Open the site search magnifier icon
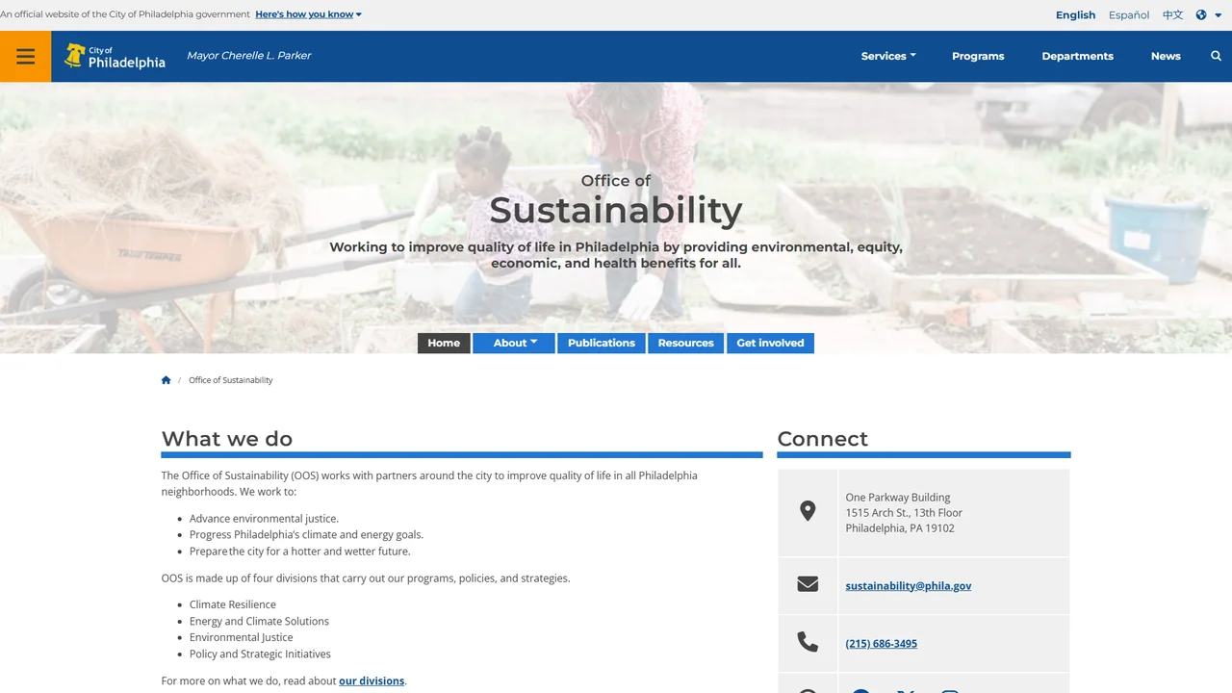The width and height of the screenshot is (1232, 693). coord(1216,56)
